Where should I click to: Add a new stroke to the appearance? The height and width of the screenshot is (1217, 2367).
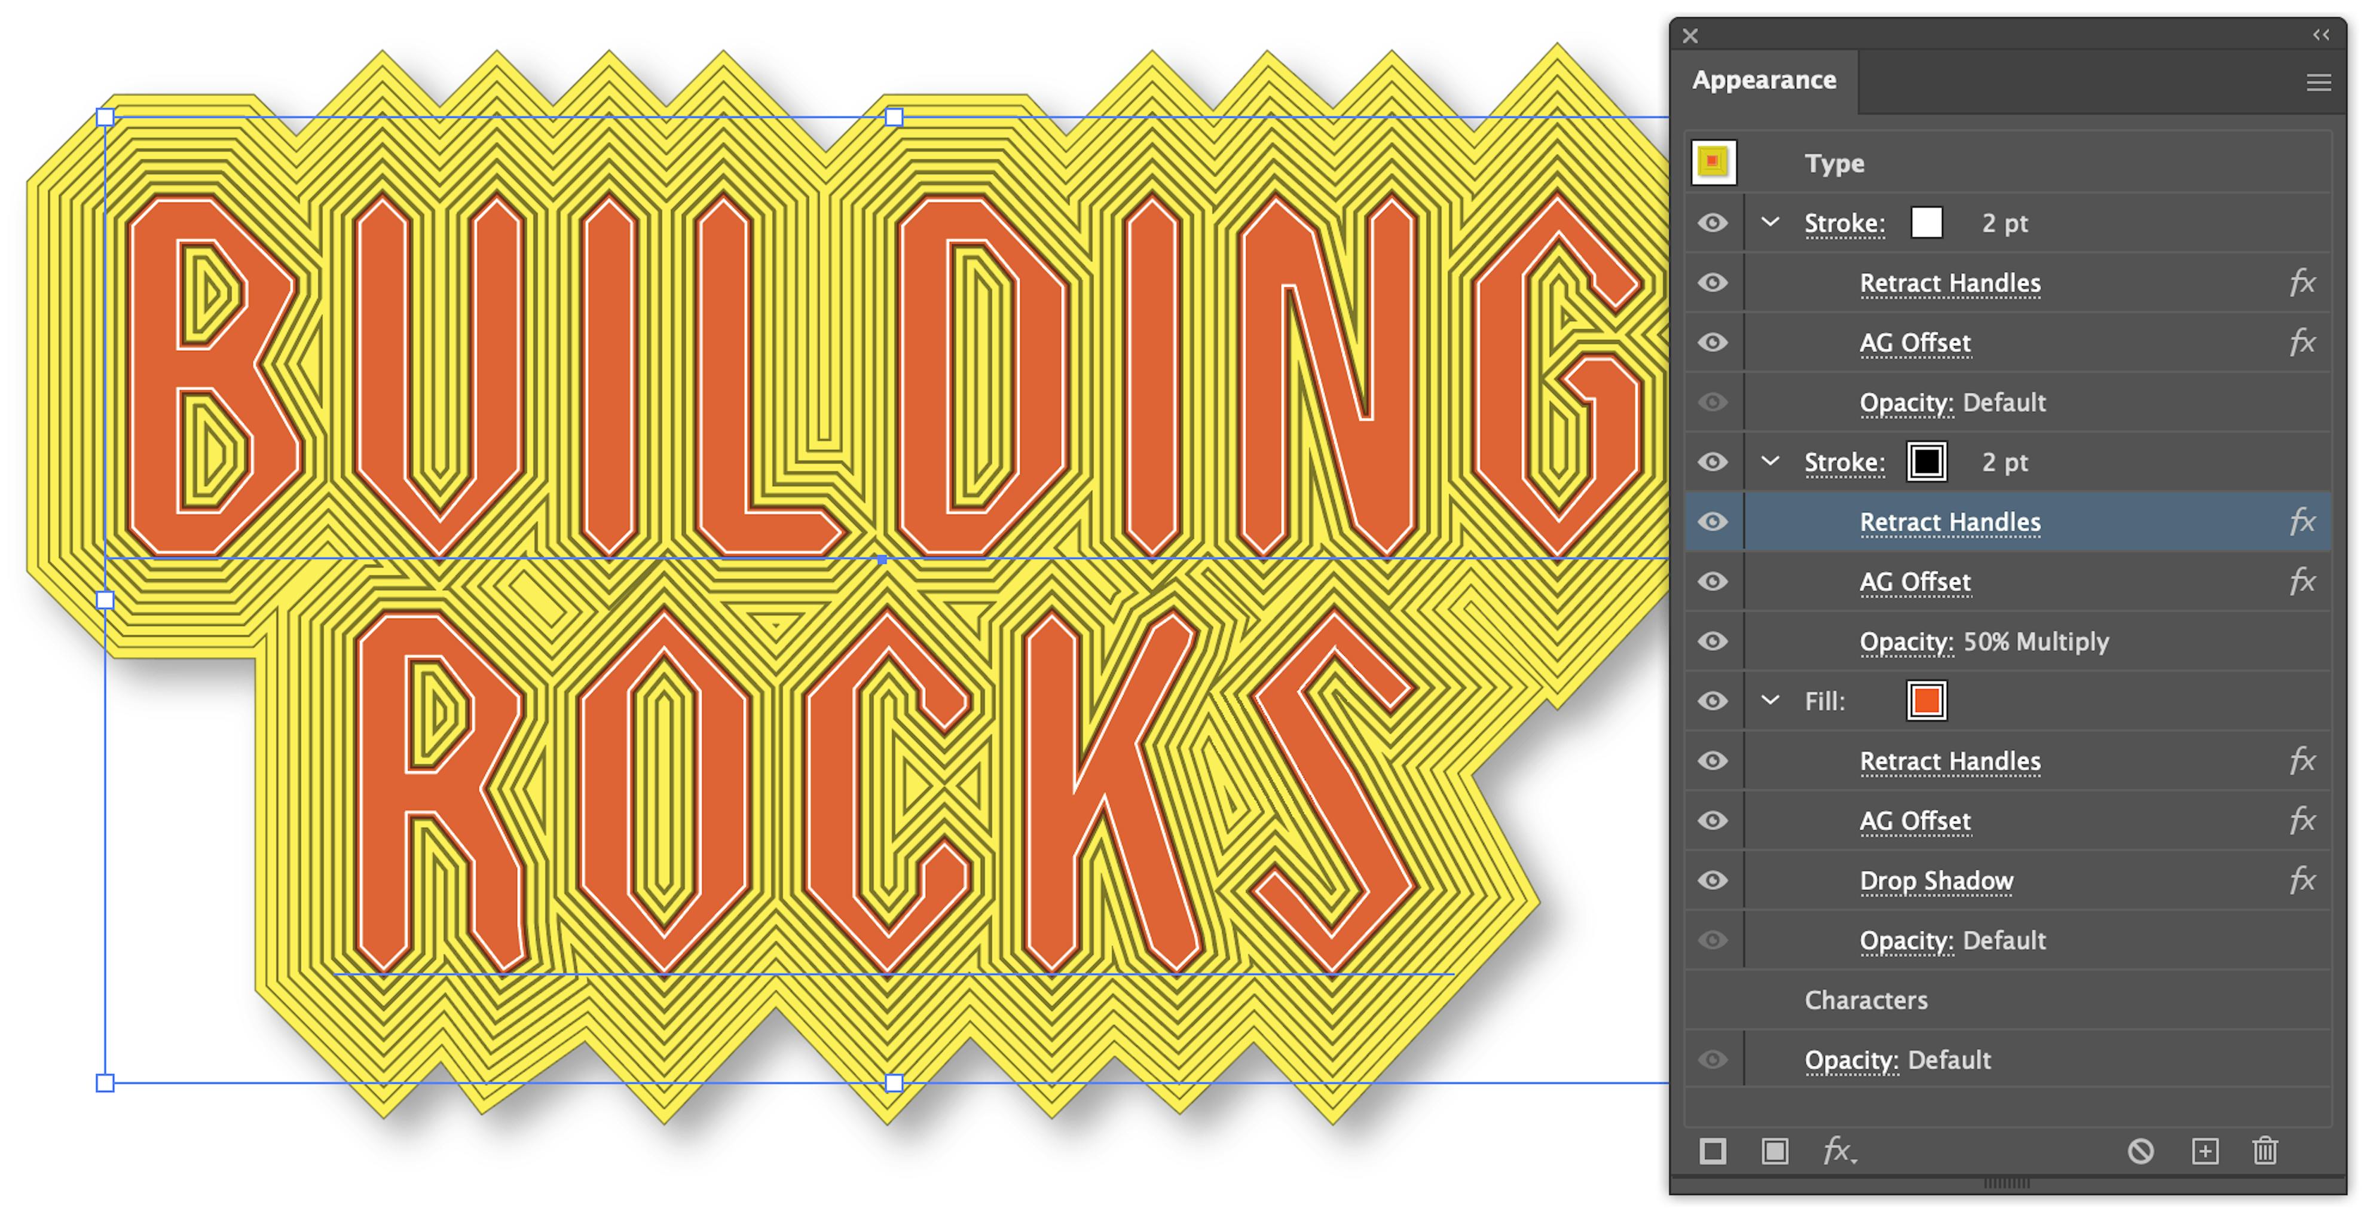(x=1712, y=1151)
